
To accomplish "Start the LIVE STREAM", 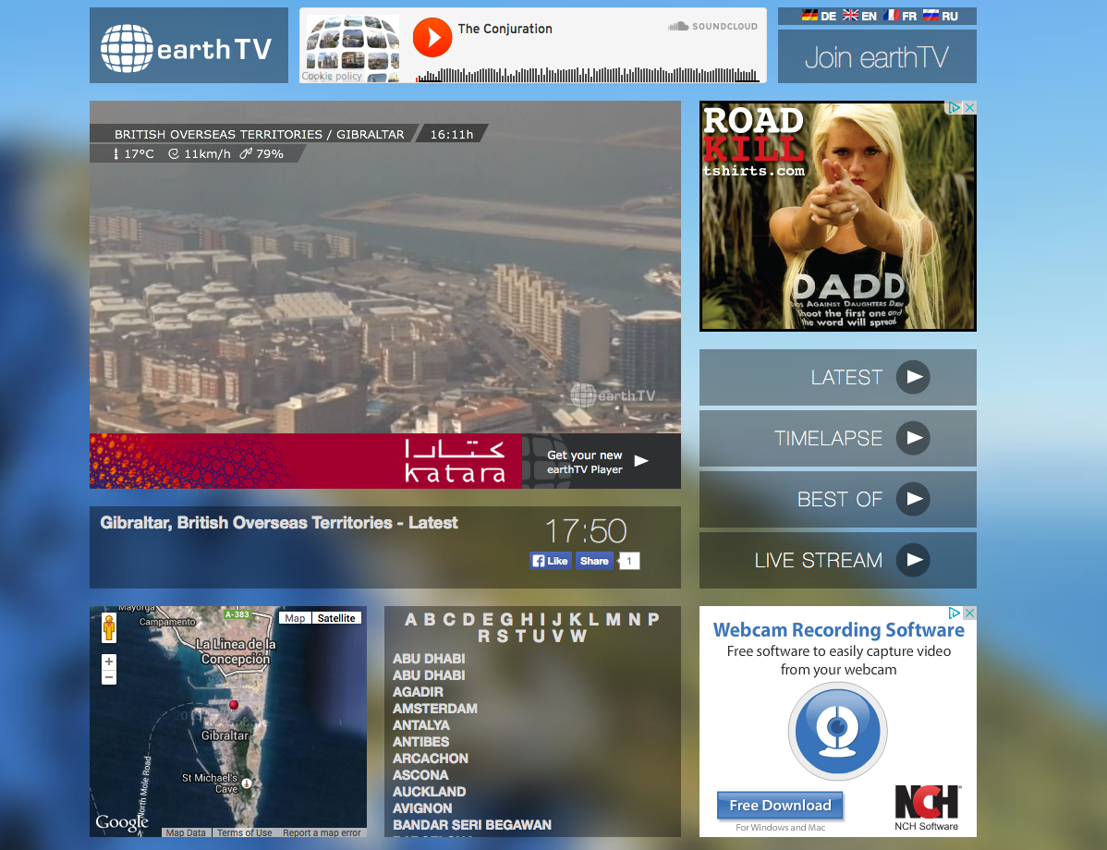I will coord(913,560).
